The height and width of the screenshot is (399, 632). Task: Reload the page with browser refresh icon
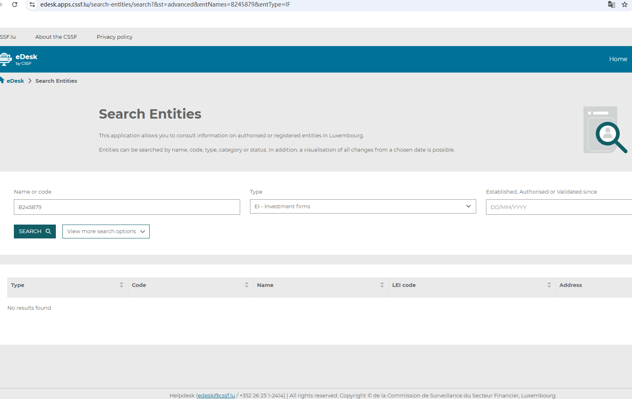pyautogui.click(x=15, y=4)
